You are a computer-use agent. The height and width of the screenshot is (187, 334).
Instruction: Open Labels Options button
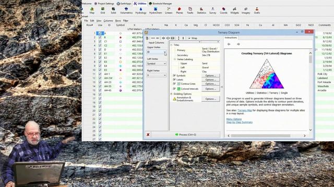tap(210, 79)
